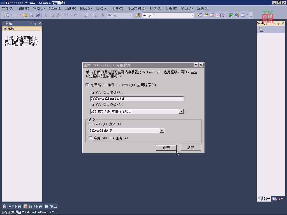Open Properties Window from the toolbar icon
Screen dimensions: 287x215
click(x=206, y=15)
